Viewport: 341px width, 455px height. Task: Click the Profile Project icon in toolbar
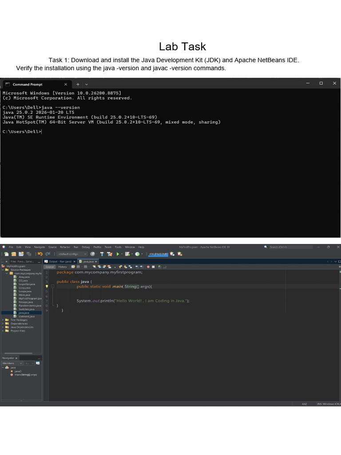[x=137, y=254]
